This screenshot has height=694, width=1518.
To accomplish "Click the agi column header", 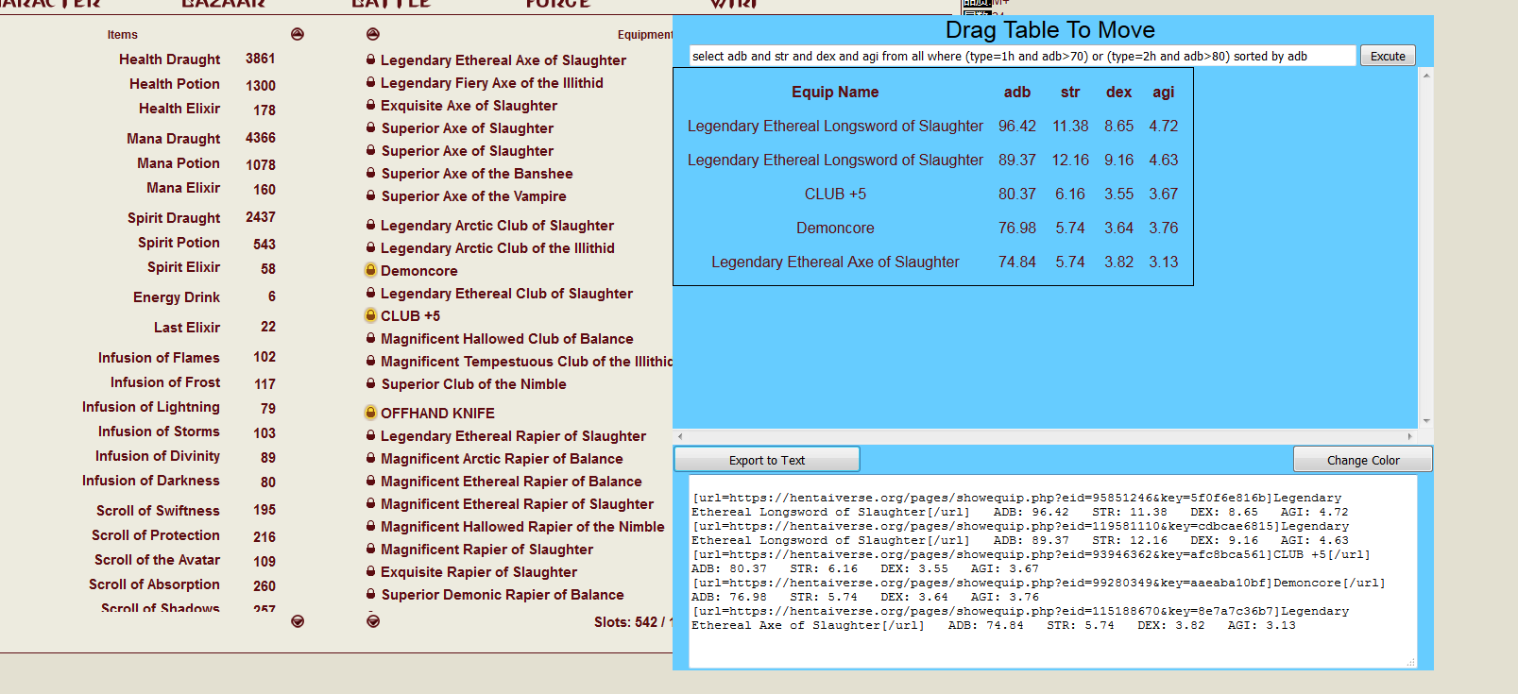I will click(x=1164, y=92).
